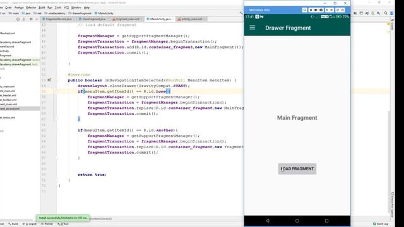Tap the Android home navigation button
The image size is (404, 227).
click(x=297, y=221)
